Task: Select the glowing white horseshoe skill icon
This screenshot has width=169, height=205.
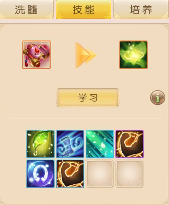Action: [40, 174]
